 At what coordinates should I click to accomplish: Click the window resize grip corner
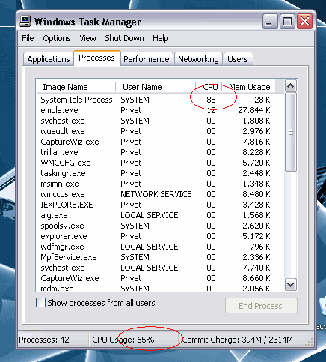[x=310, y=343]
